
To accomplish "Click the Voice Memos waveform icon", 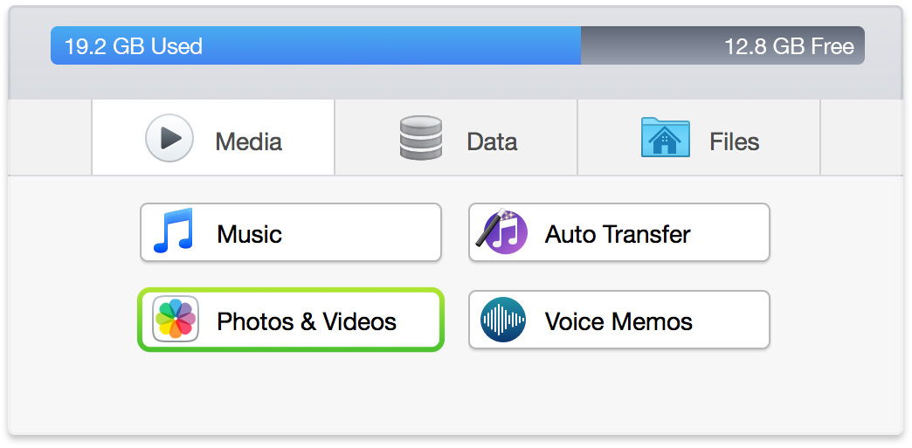I will (x=503, y=320).
